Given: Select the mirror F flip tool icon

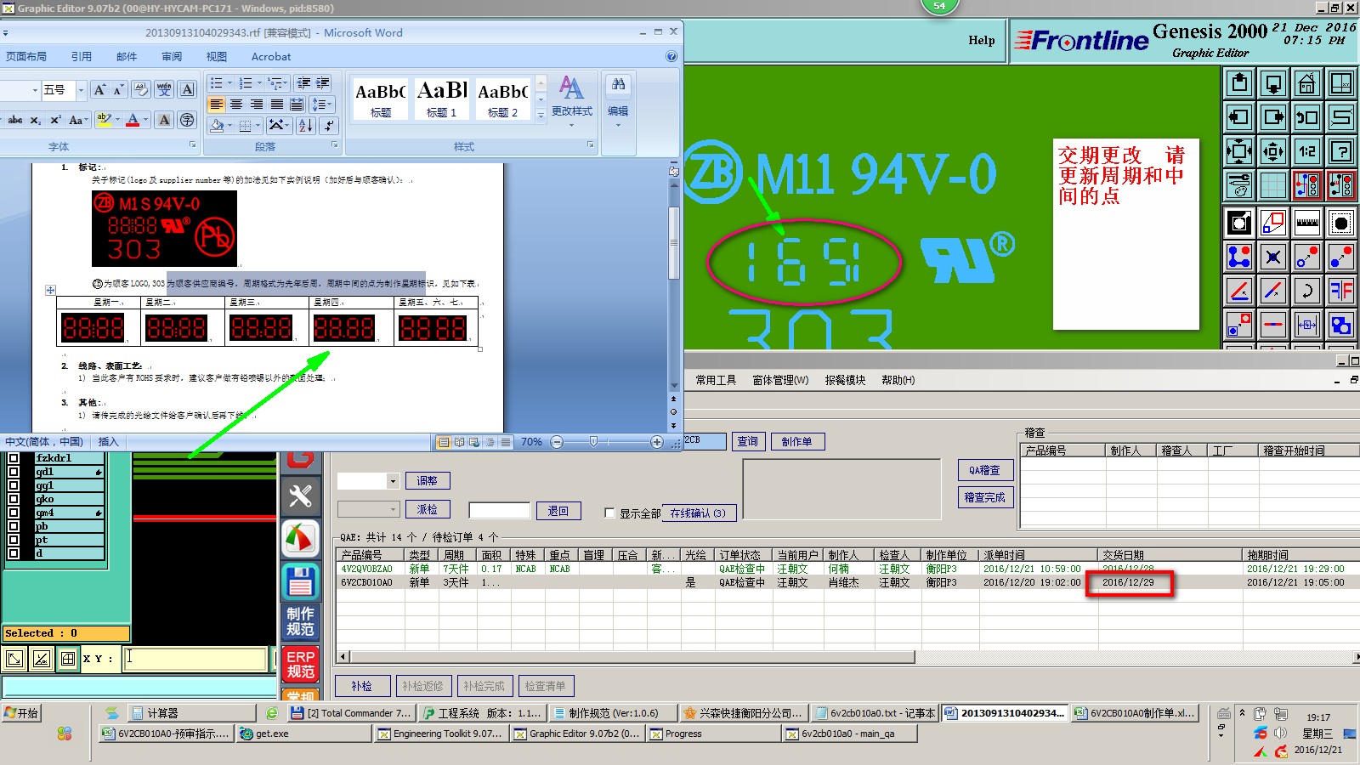Looking at the screenshot, I should (x=1341, y=291).
